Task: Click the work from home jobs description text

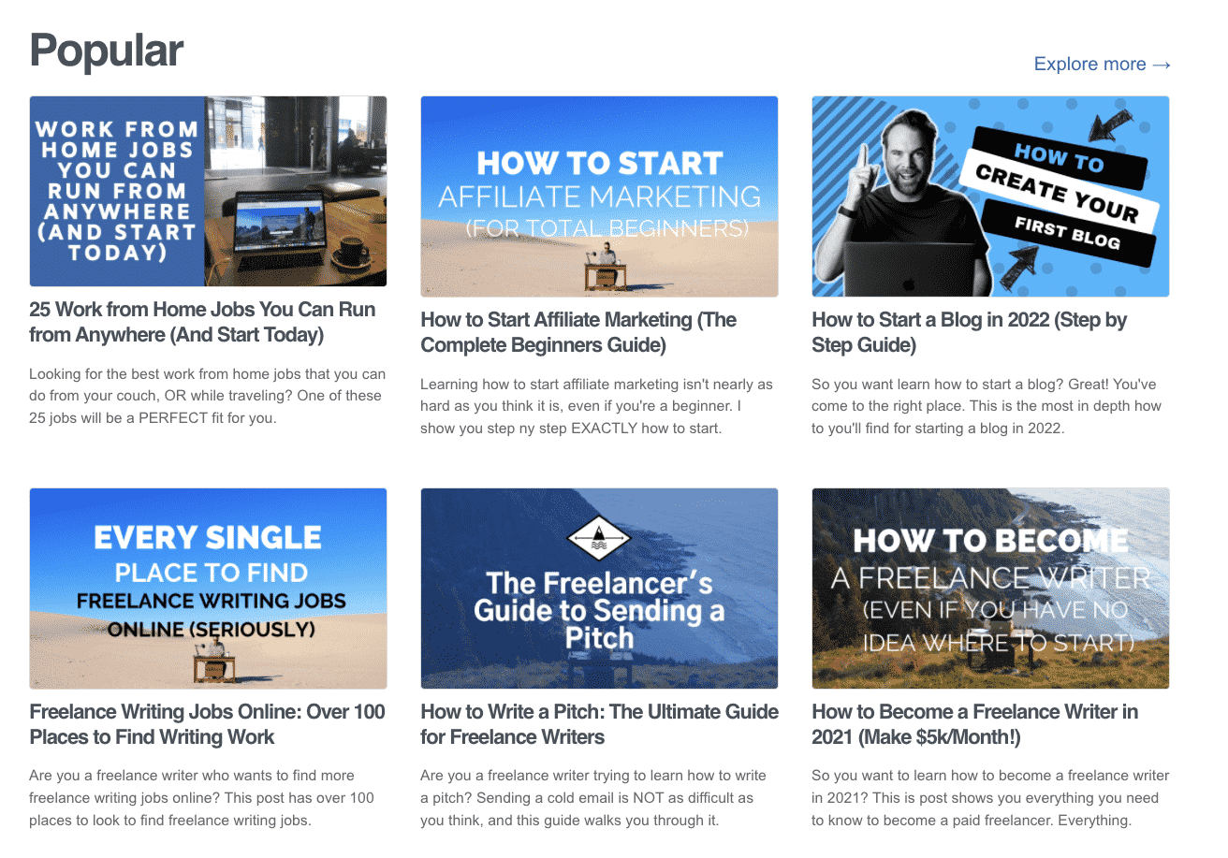Action: (206, 396)
